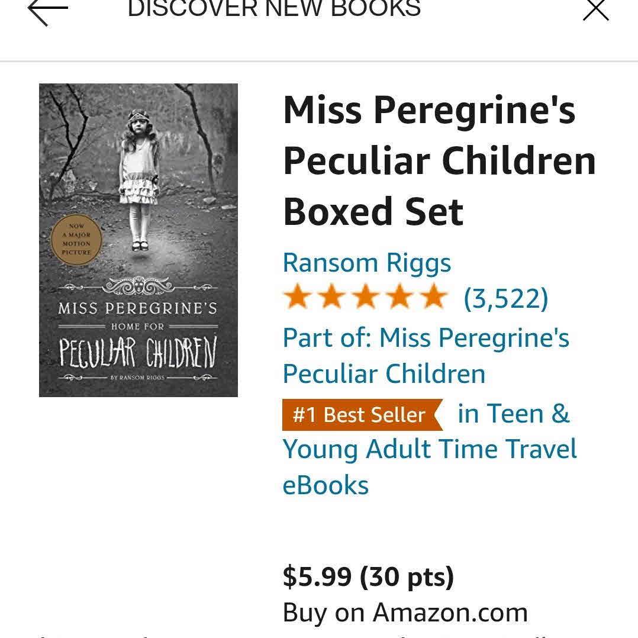The image size is (638, 638).
Task: Browse Teen & Young Adult Time Travel eBooks
Action: click(429, 449)
